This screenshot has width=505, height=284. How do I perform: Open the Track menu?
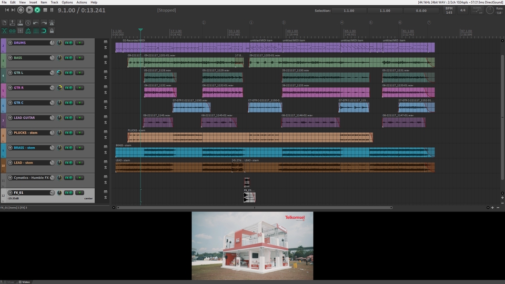[54, 2]
